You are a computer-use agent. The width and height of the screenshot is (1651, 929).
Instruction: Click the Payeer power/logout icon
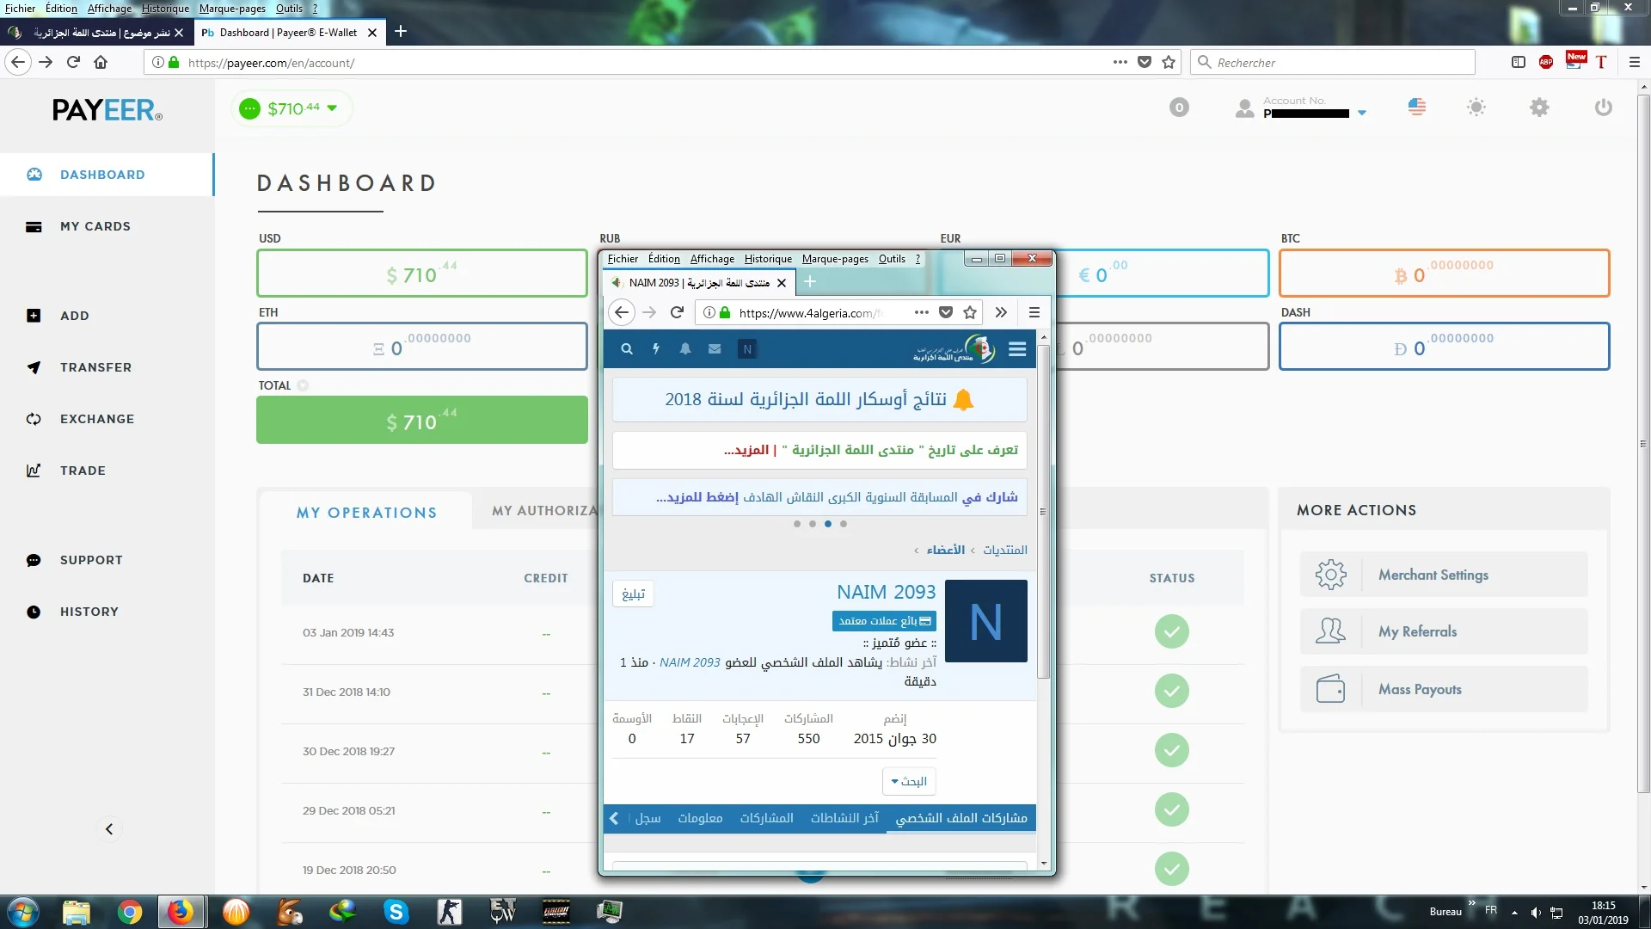click(x=1603, y=108)
